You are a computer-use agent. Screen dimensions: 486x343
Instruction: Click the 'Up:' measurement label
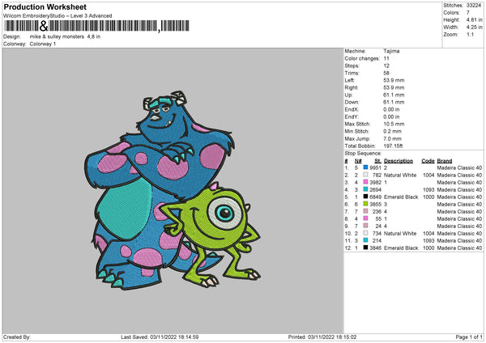(x=348, y=95)
